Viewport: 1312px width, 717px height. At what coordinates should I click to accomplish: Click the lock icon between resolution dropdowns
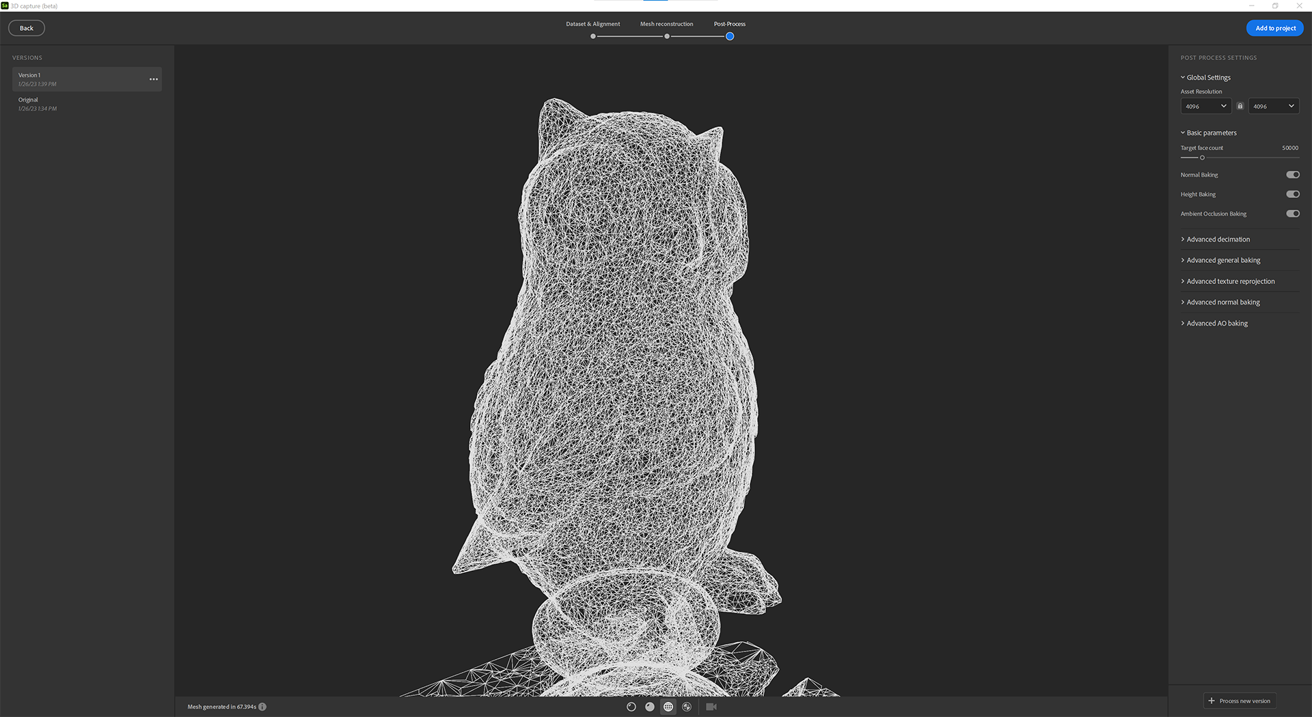click(x=1240, y=106)
